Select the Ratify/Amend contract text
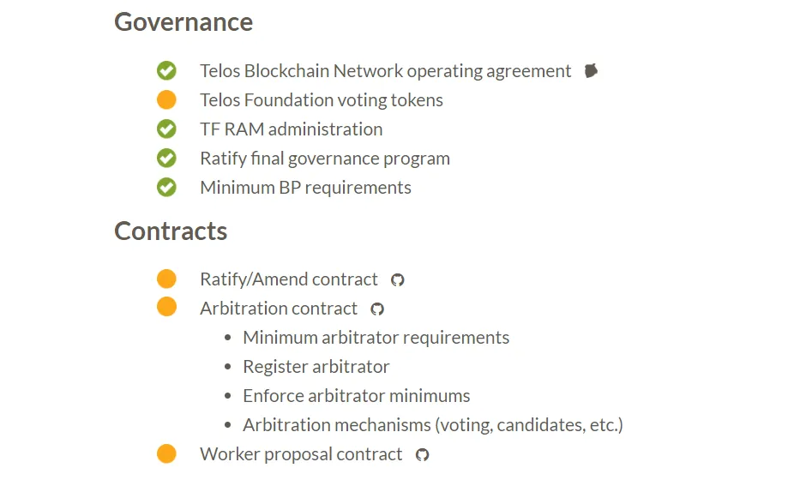 click(x=289, y=279)
